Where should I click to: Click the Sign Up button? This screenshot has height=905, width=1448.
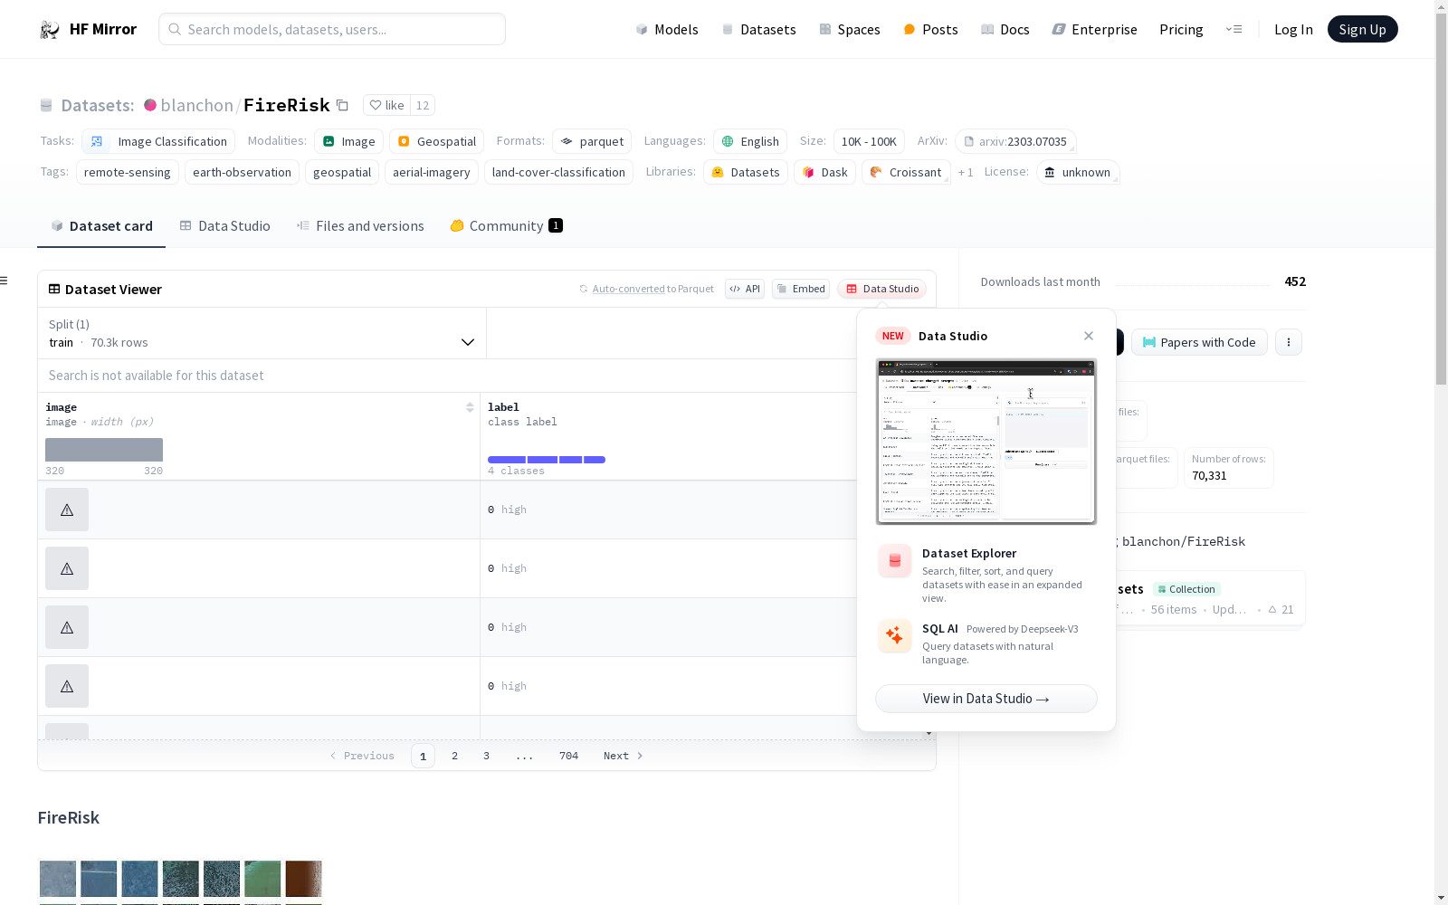[1362, 29]
